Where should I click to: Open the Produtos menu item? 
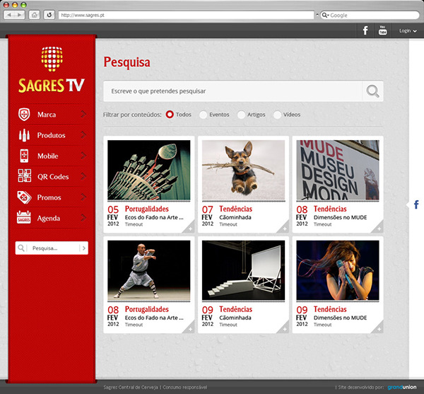(x=52, y=135)
